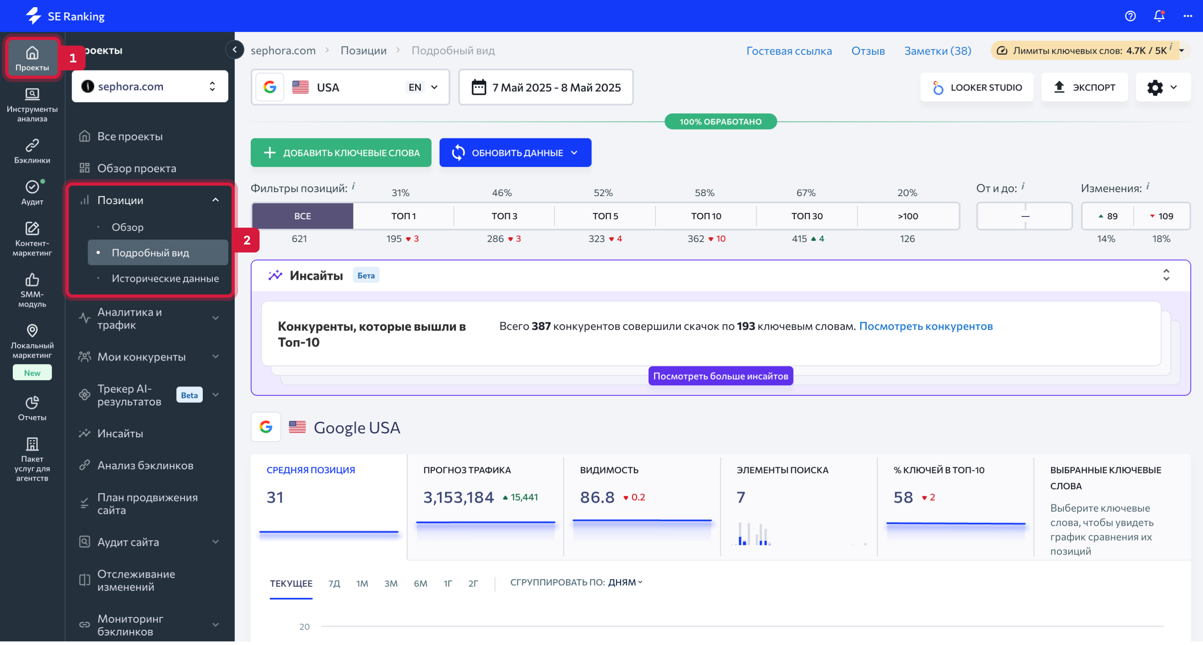
Task: Click the Google search engine icon in selector
Action: (x=270, y=87)
